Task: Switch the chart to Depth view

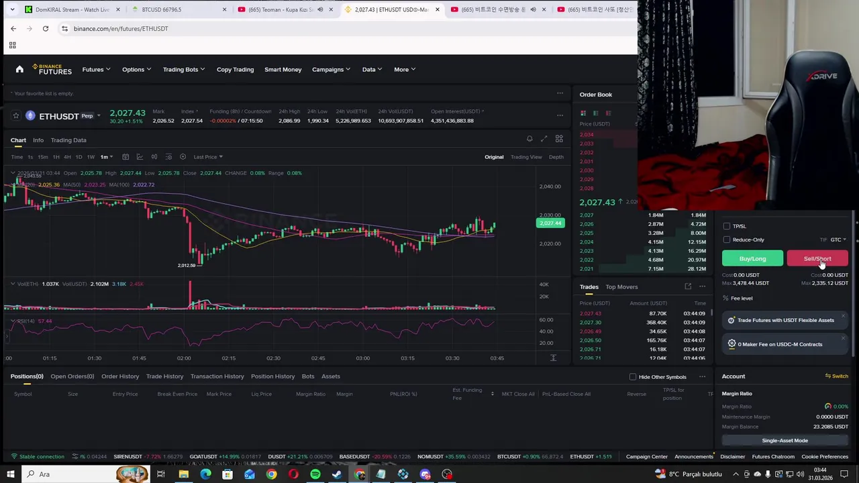Action: [x=556, y=157]
